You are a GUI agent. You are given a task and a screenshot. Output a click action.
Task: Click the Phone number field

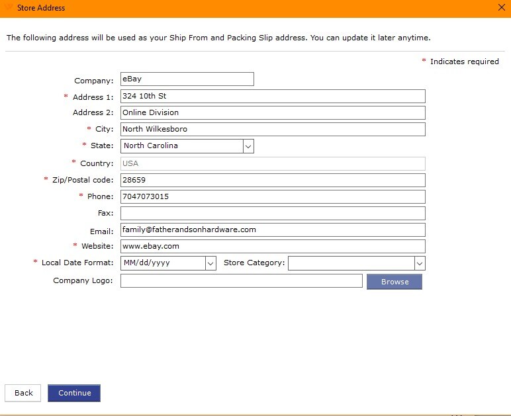[x=273, y=197]
